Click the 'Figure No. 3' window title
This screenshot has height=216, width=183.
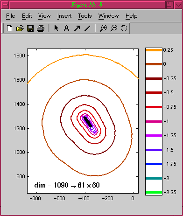87,5
